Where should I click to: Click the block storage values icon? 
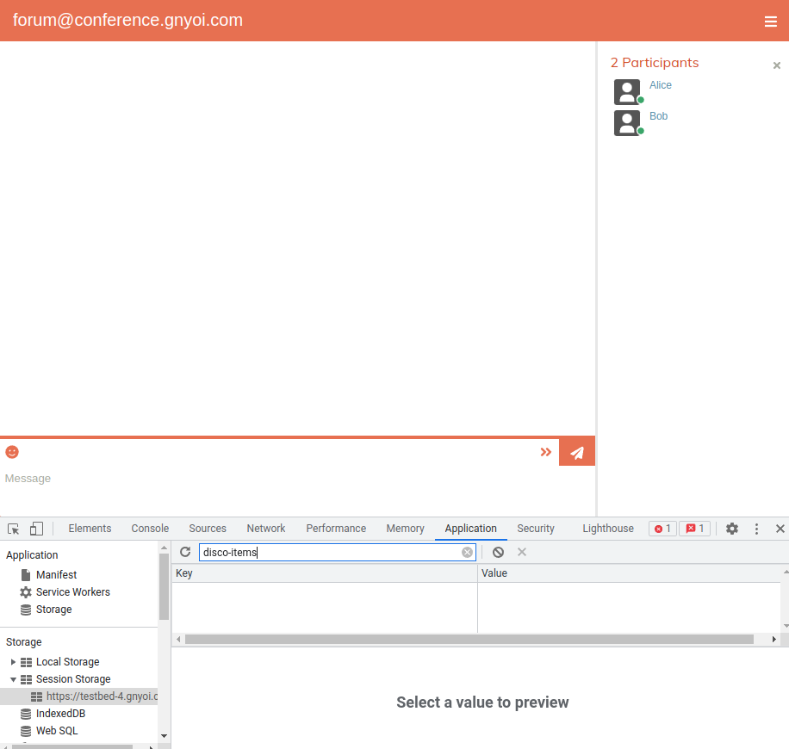(x=498, y=552)
